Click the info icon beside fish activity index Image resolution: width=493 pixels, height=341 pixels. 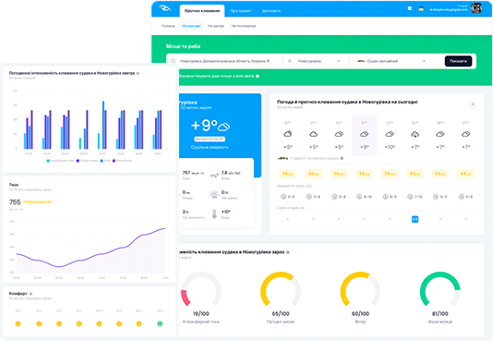point(342,158)
